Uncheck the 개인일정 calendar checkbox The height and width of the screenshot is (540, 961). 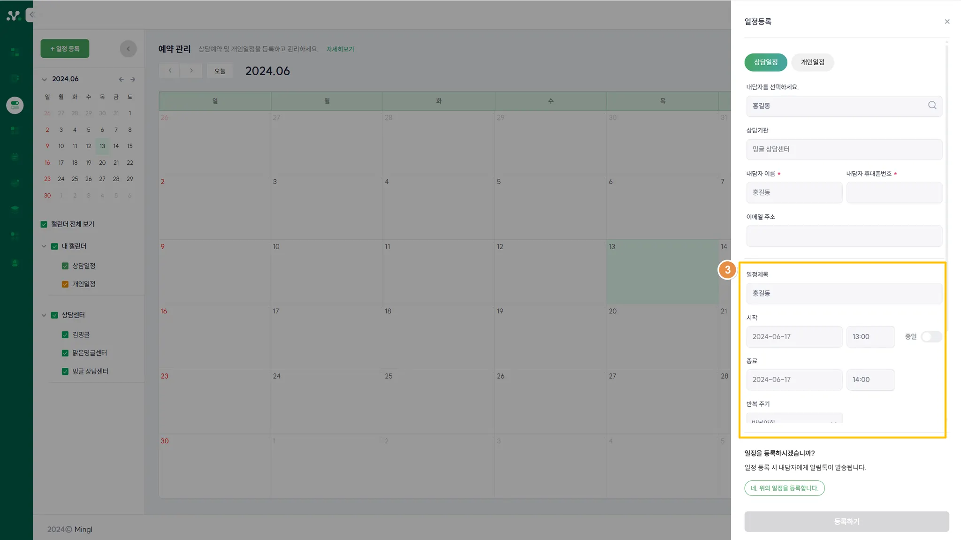coord(65,284)
